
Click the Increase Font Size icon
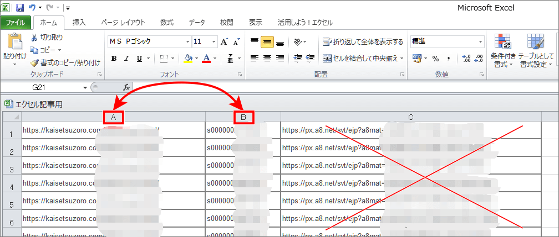tap(225, 41)
